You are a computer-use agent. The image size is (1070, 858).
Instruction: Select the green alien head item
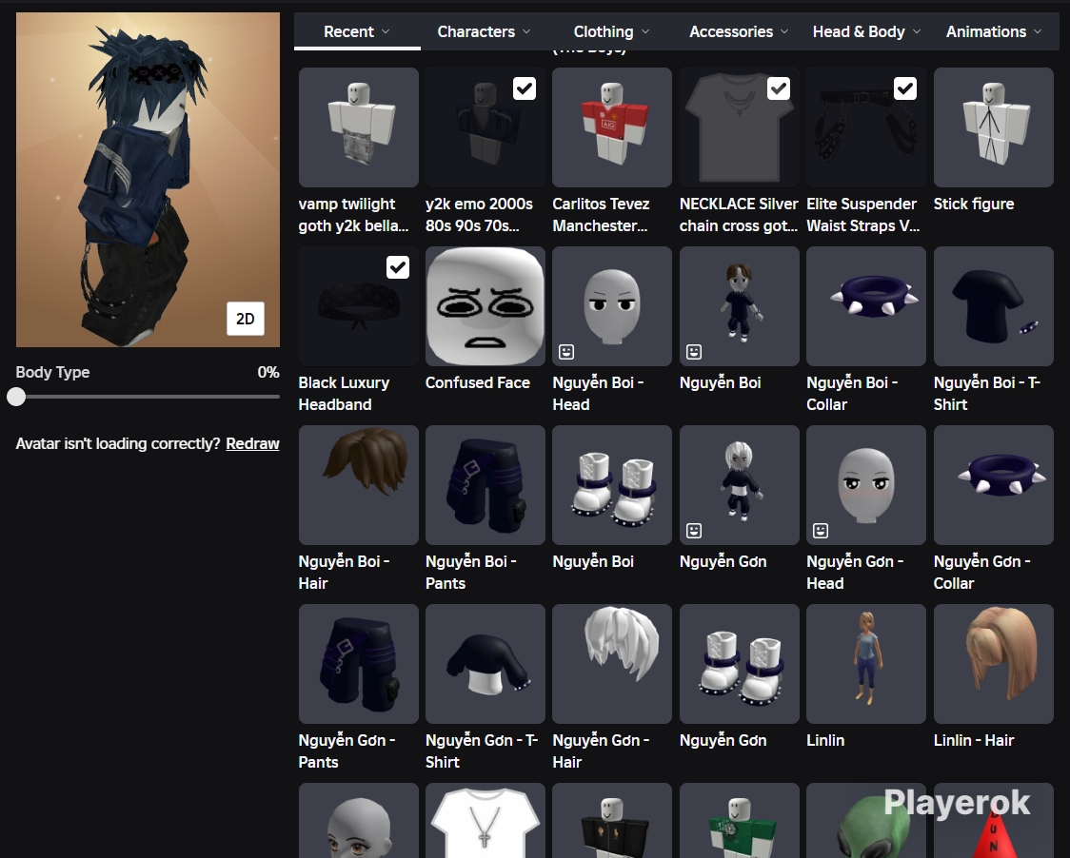(x=866, y=821)
